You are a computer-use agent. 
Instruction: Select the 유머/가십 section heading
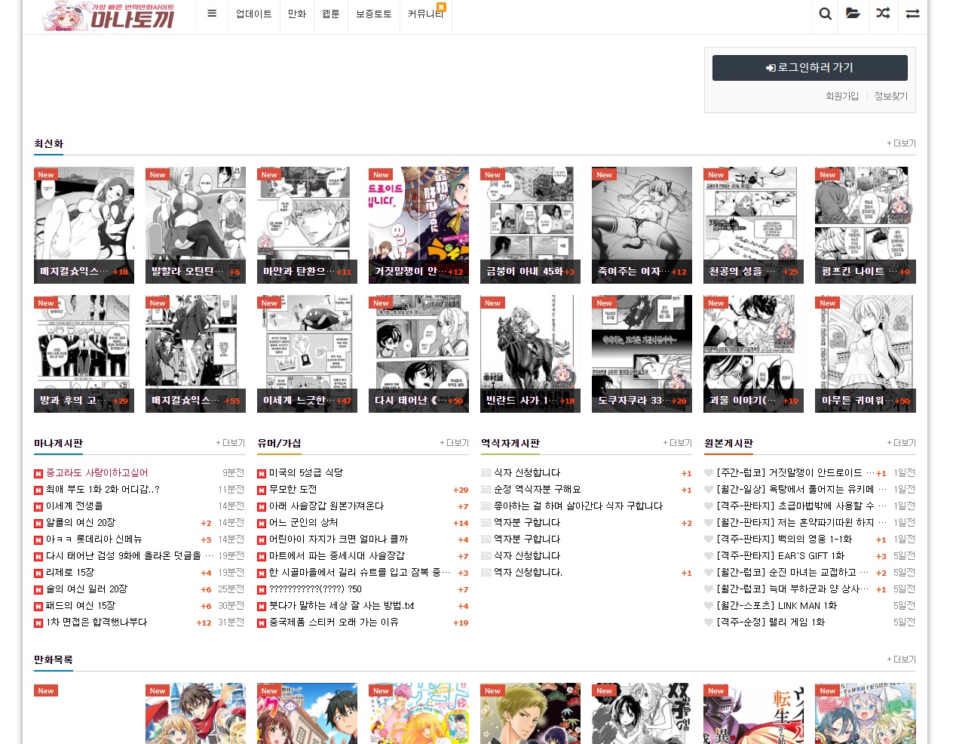point(279,444)
